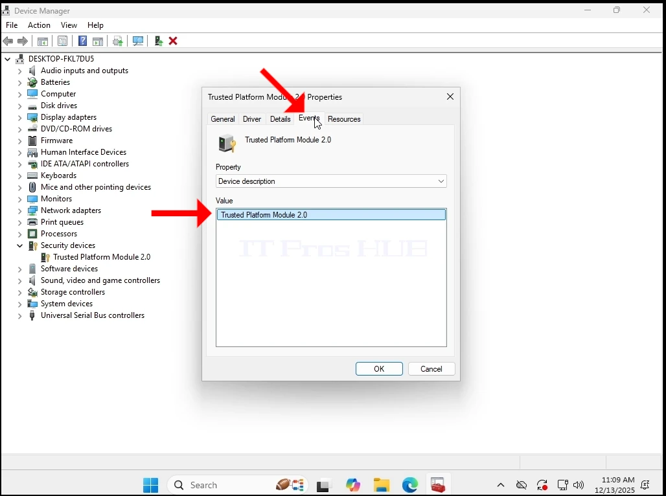The width and height of the screenshot is (666, 496).
Task: Open the clock showing 11:09 AM
Action: tap(615, 485)
